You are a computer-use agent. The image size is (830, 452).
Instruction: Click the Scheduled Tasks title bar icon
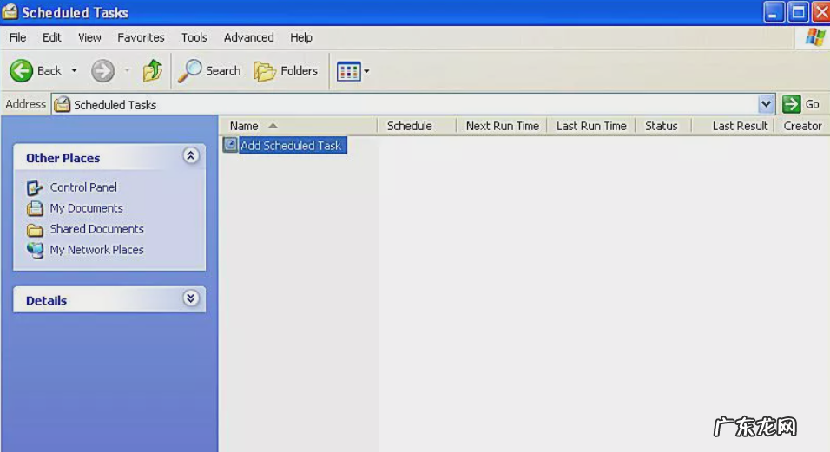point(10,11)
